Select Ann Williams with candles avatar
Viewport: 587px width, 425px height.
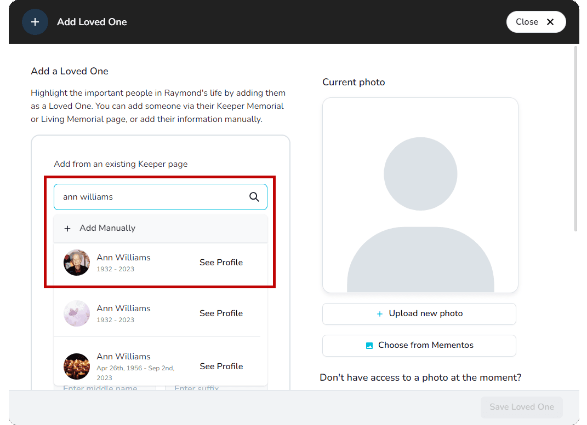coord(77,366)
